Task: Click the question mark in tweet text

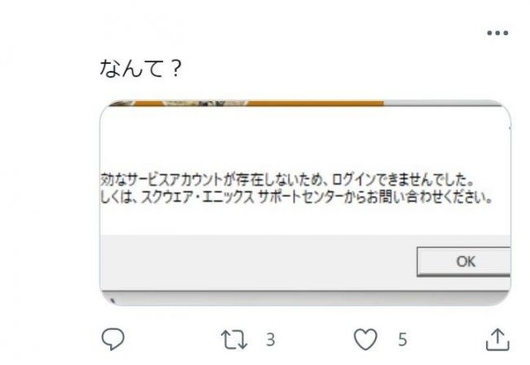Action: click(176, 68)
